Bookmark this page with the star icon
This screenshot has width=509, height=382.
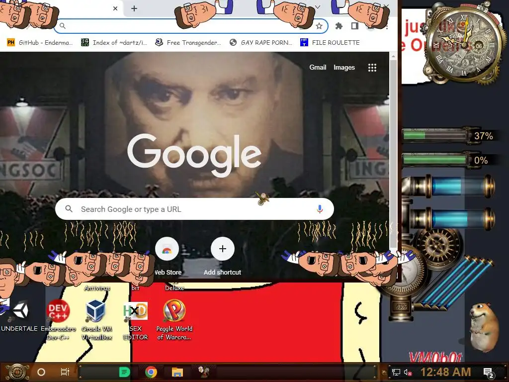point(319,26)
